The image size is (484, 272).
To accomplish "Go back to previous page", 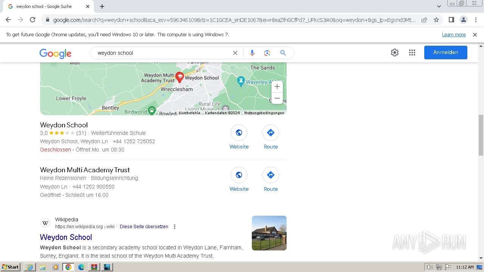I will coord(8,20).
